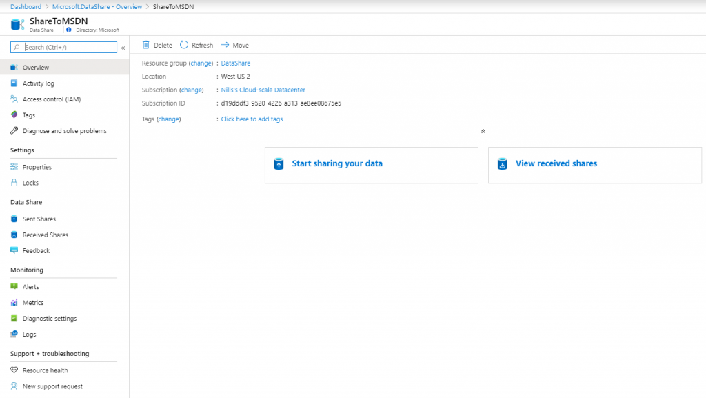Click the Delete trash can icon
Screen dimensions: 706x398
[146, 45]
